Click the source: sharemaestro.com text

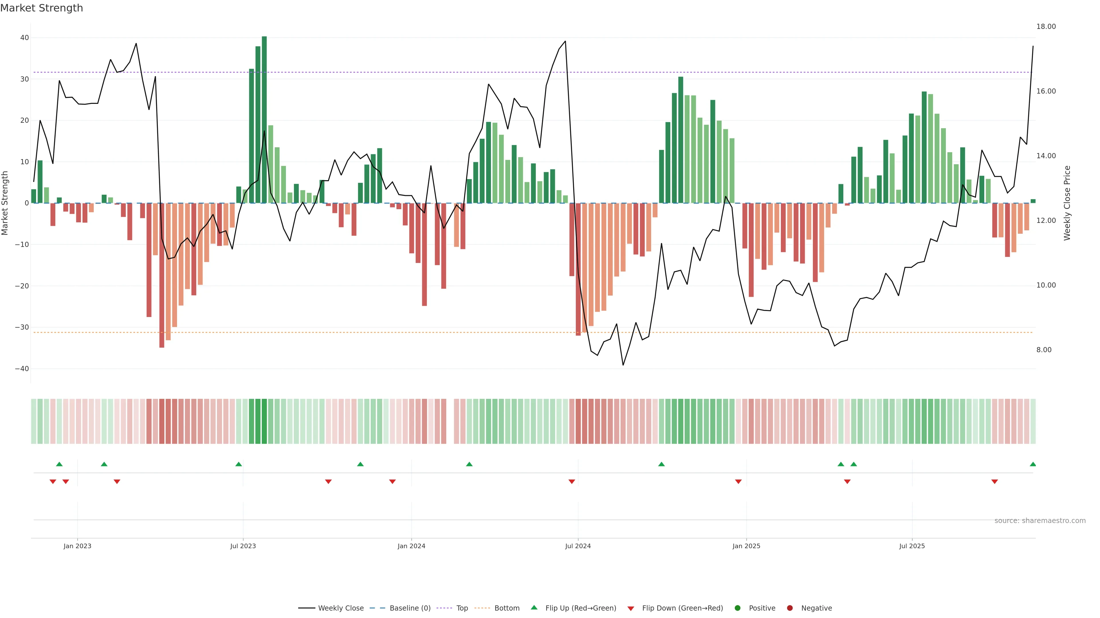tap(1040, 520)
